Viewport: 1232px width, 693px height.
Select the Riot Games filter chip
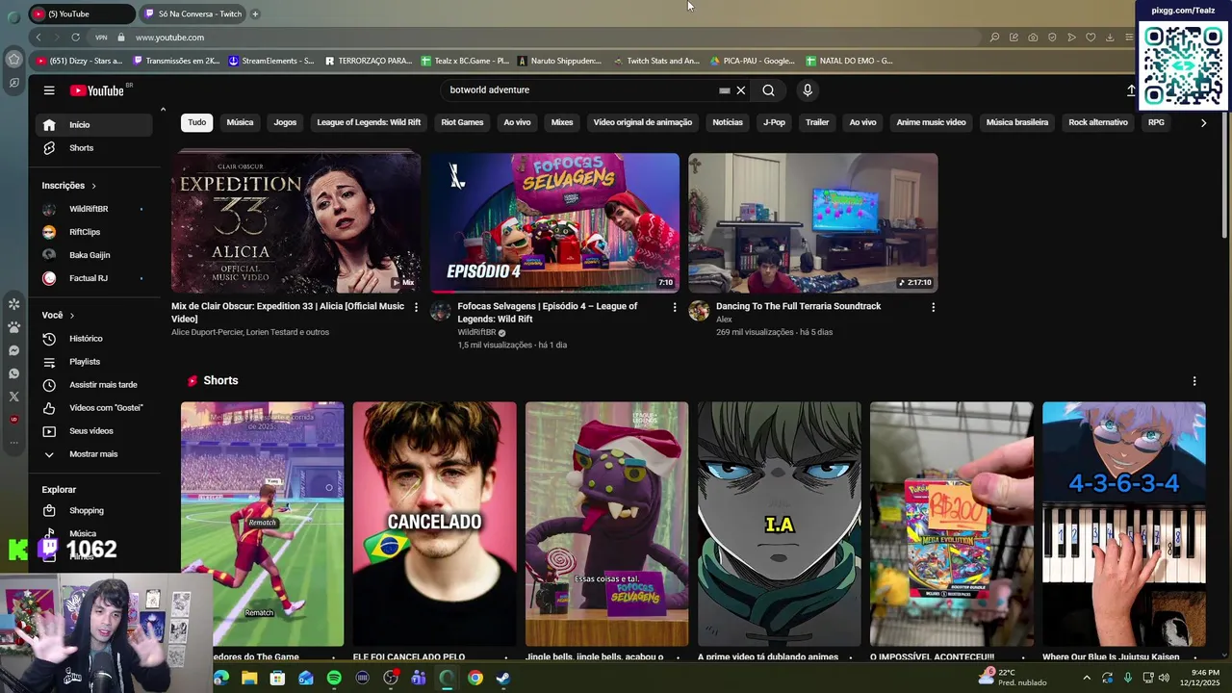[x=462, y=123]
